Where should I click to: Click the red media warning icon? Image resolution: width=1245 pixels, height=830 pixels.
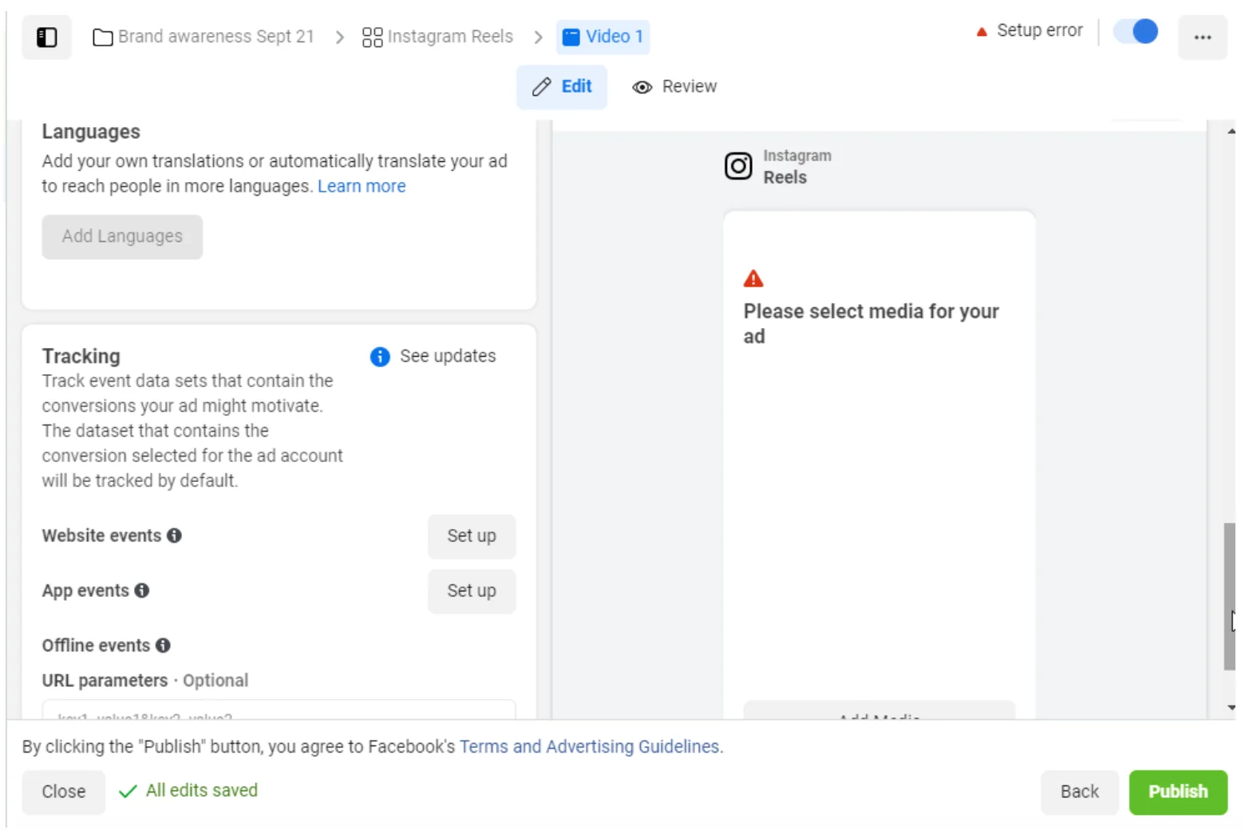[753, 279]
